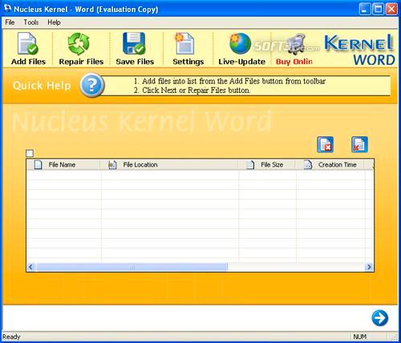Image resolution: width=401 pixels, height=343 pixels.
Task: Click the right scroll arrow of file list
Action: (x=369, y=267)
